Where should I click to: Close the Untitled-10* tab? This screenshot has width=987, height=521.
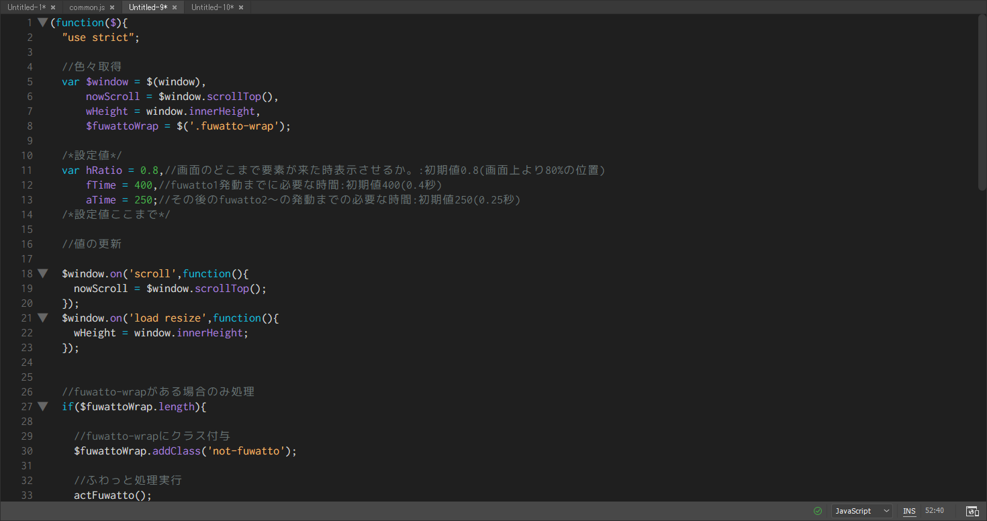click(240, 7)
